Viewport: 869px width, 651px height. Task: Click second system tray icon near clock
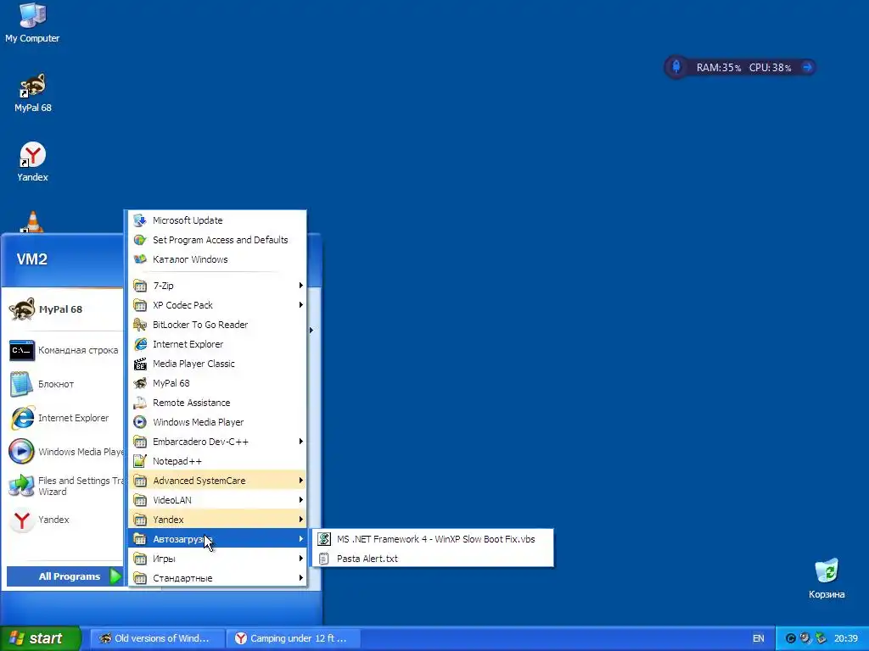[805, 638]
